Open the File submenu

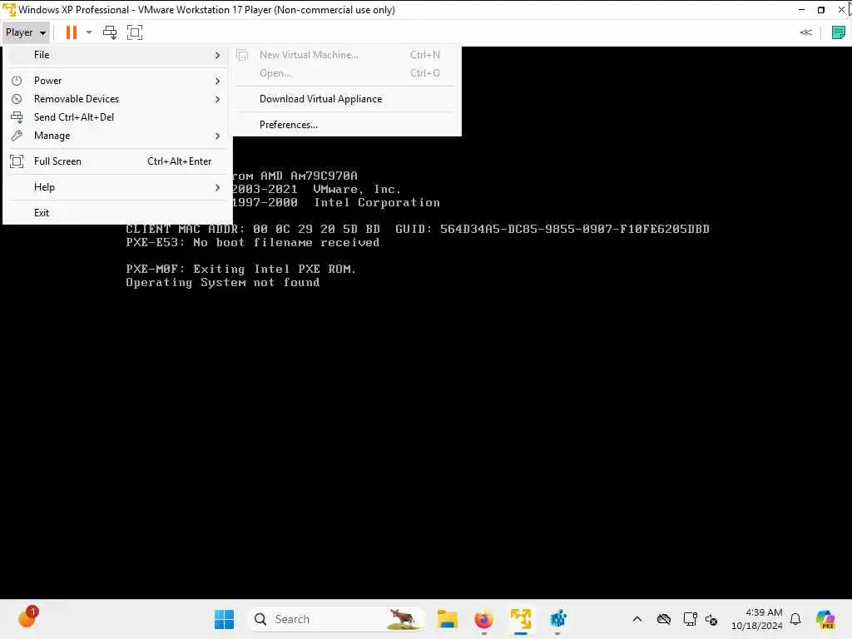click(116, 55)
